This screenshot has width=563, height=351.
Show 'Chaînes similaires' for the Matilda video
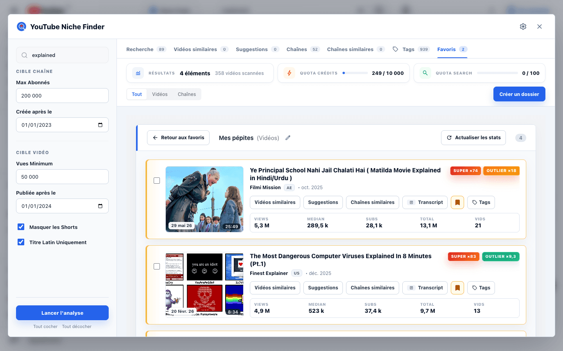click(x=373, y=202)
